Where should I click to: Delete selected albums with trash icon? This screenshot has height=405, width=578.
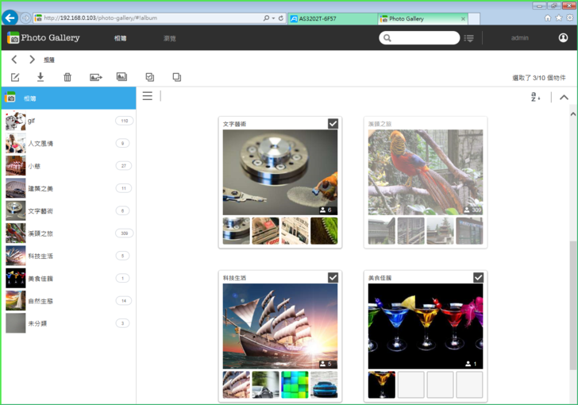[67, 77]
